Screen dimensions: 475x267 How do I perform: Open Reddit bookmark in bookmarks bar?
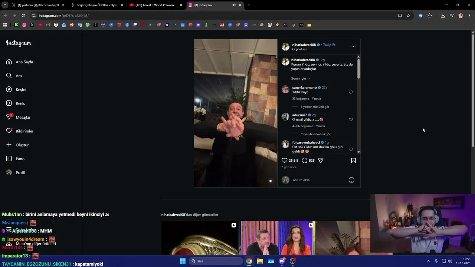[72, 25]
